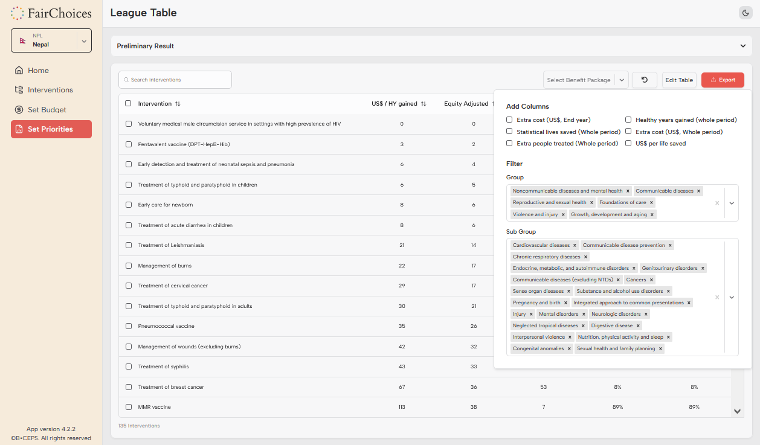This screenshot has height=445, width=760.
Task: Go to Interventions in the sidebar
Action: pos(50,90)
